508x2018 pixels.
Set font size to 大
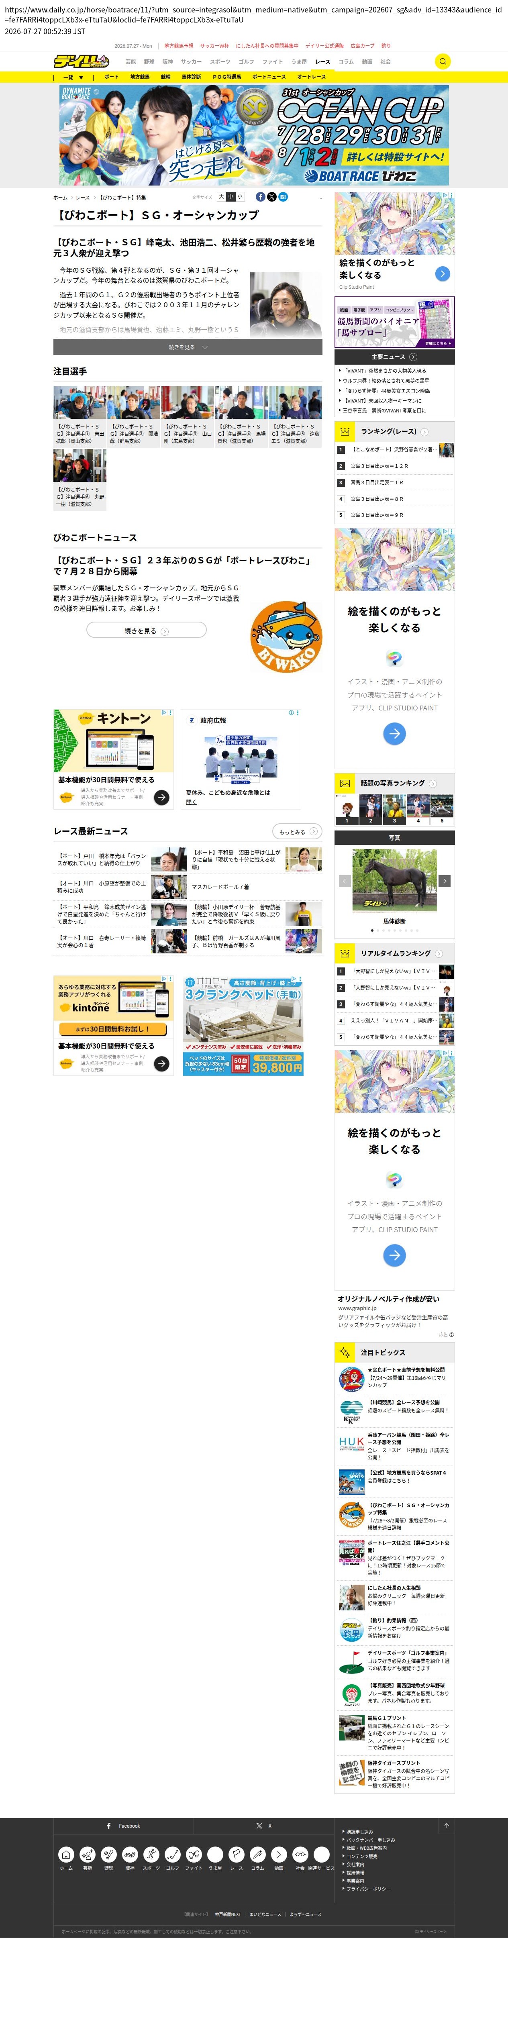click(x=221, y=198)
